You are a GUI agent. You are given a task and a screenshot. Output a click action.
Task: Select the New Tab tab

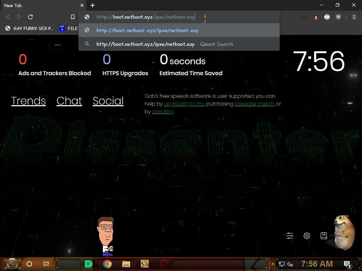(43, 5)
